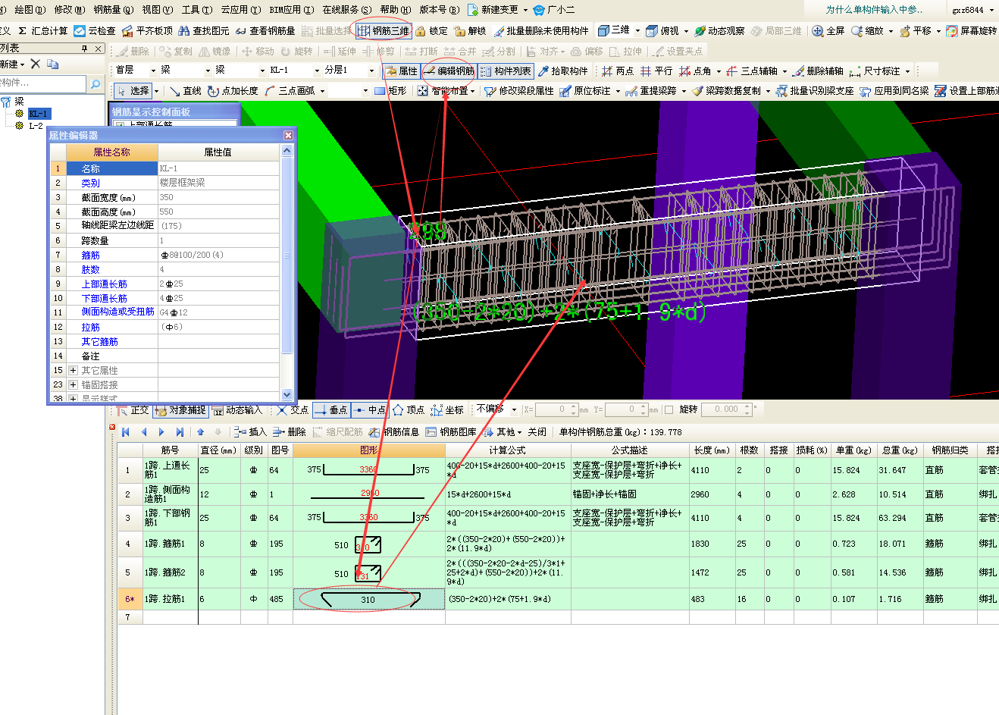Toggle 钢筋三维 rebar 3D view

click(x=384, y=31)
